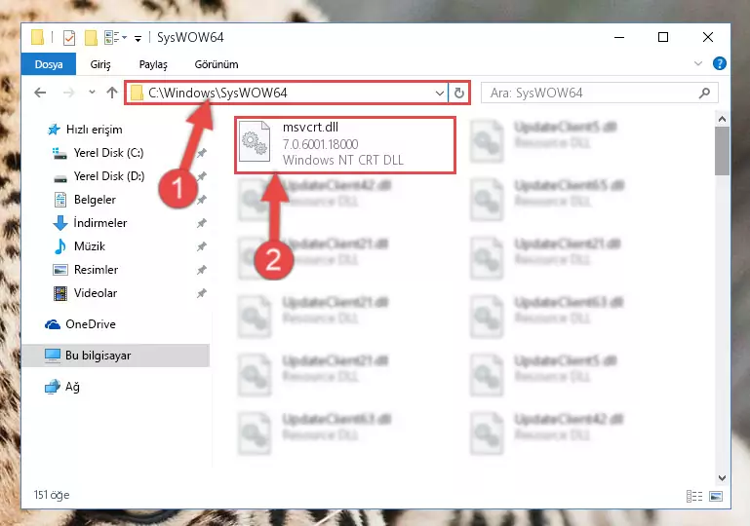This screenshot has height=526, width=750.
Task: Click the Hızlı erişim star icon
Action: coord(54,130)
